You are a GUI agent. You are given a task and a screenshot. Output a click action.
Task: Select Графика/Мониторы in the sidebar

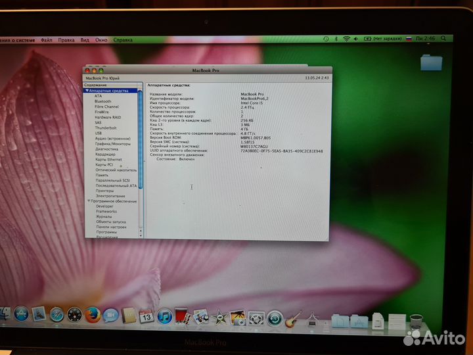coord(113,144)
